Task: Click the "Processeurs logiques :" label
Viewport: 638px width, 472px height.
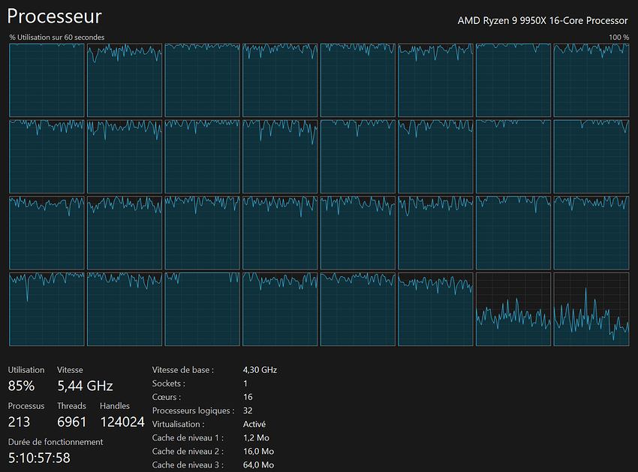Action: tap(193, 410)
